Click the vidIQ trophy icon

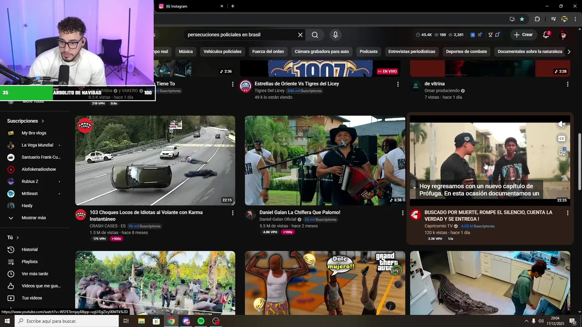tap(490, 35)
